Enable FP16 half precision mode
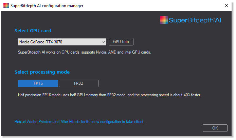236x140 pixels. coord(38,83)
